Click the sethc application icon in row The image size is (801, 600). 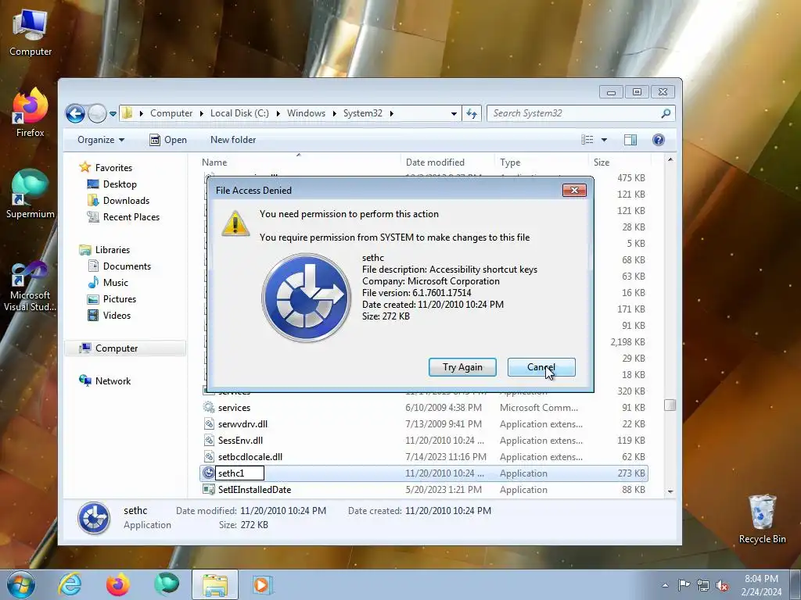coord(208,473)
